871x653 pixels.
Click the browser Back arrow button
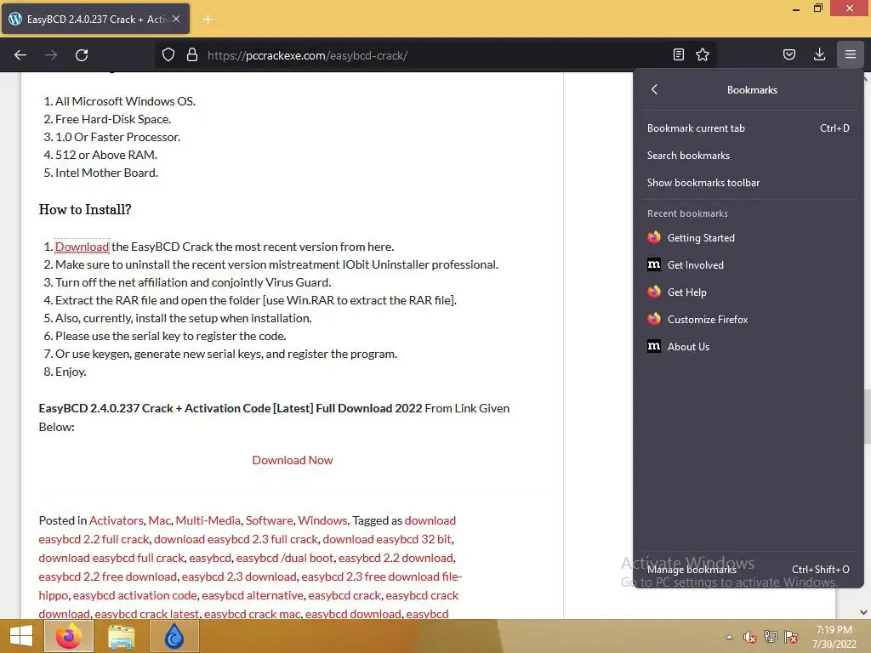[x=20, y=55]
